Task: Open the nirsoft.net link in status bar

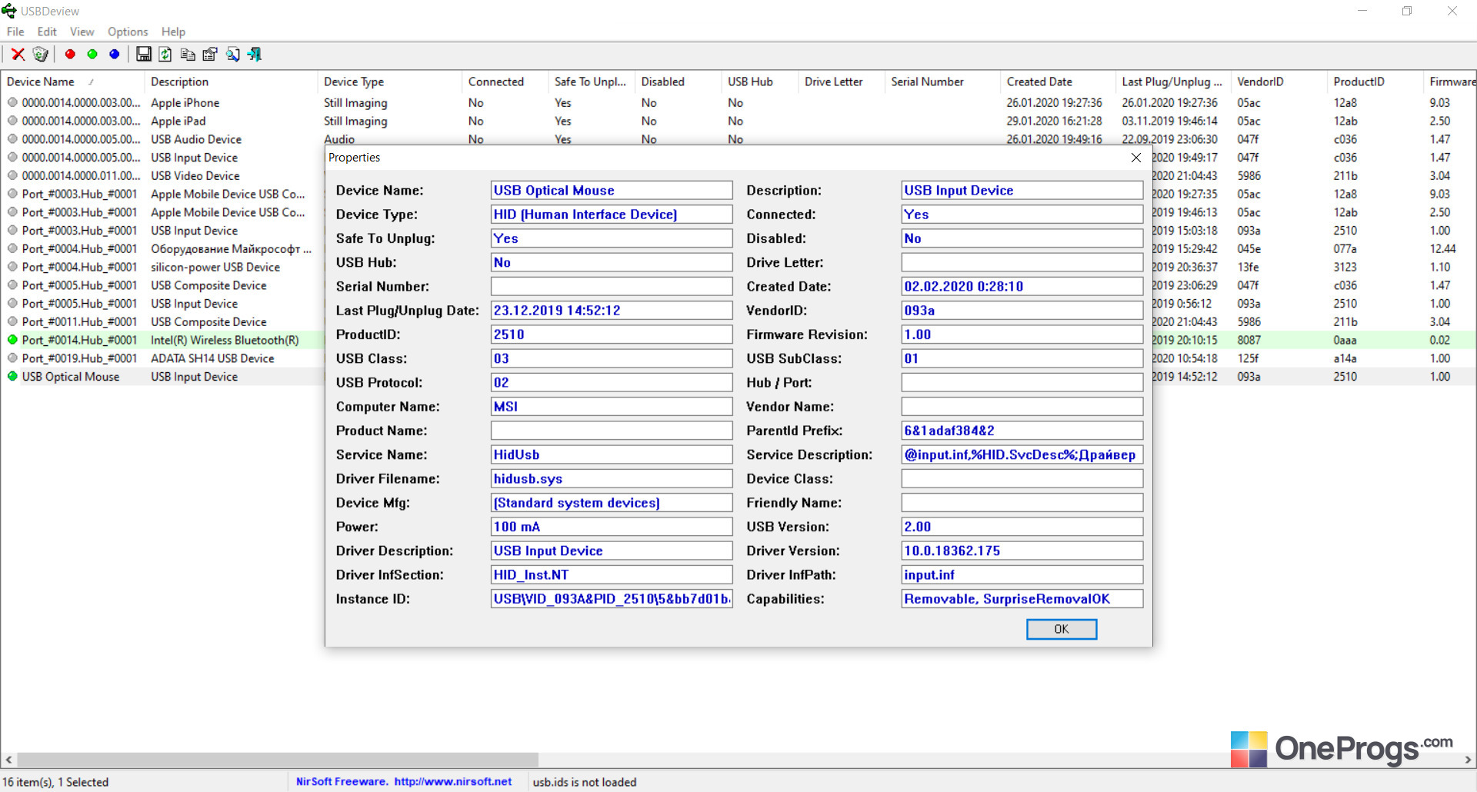Action: click(453, 782)
